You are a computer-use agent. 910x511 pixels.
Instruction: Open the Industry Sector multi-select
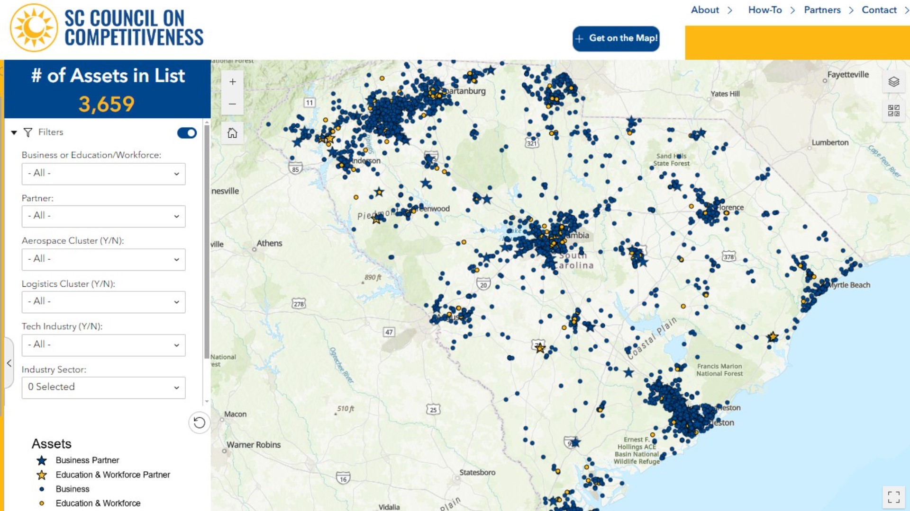(x=103, y=388)
